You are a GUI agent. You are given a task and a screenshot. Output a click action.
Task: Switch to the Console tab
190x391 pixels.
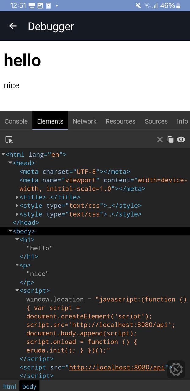click(x=16, y=121)
